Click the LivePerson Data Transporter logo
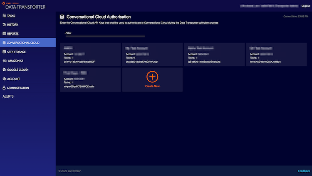312x176 pixels. click(24, 5)
